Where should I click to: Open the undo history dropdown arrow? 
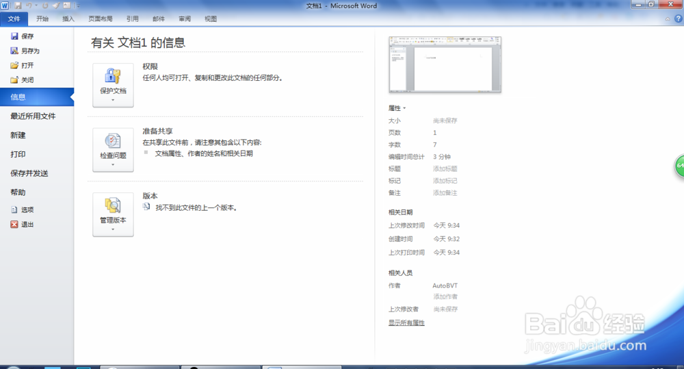pos(36,5)
